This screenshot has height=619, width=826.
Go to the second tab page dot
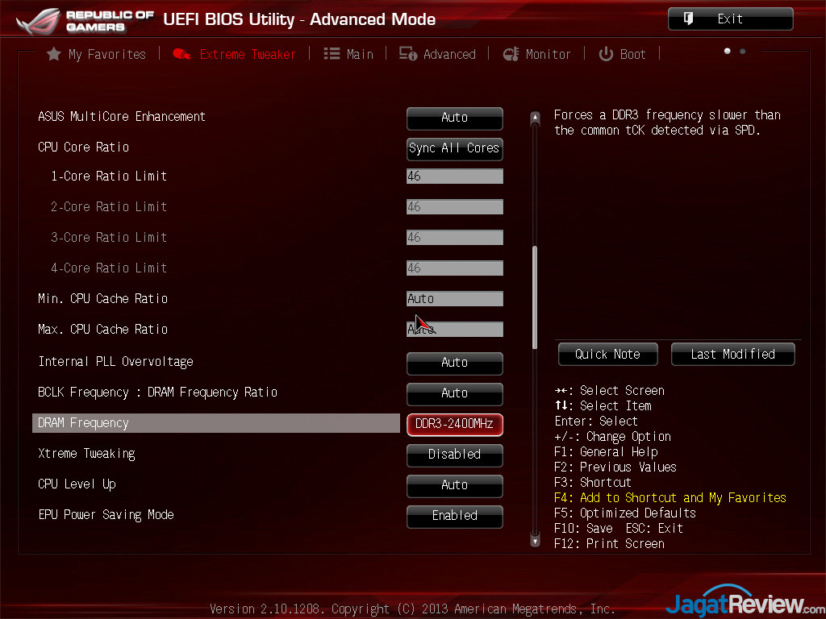coord(742,51)
